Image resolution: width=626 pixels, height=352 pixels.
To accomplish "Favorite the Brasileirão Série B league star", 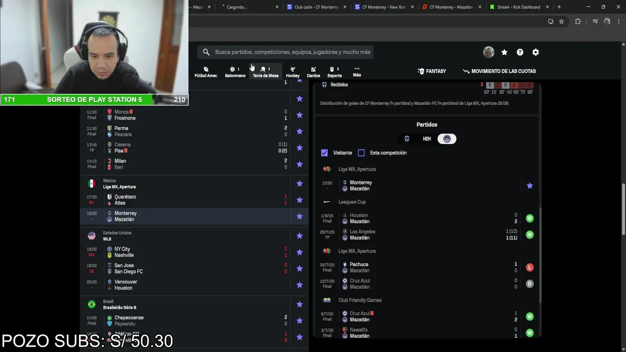I will pyautogui.click(x=299, y=305).
